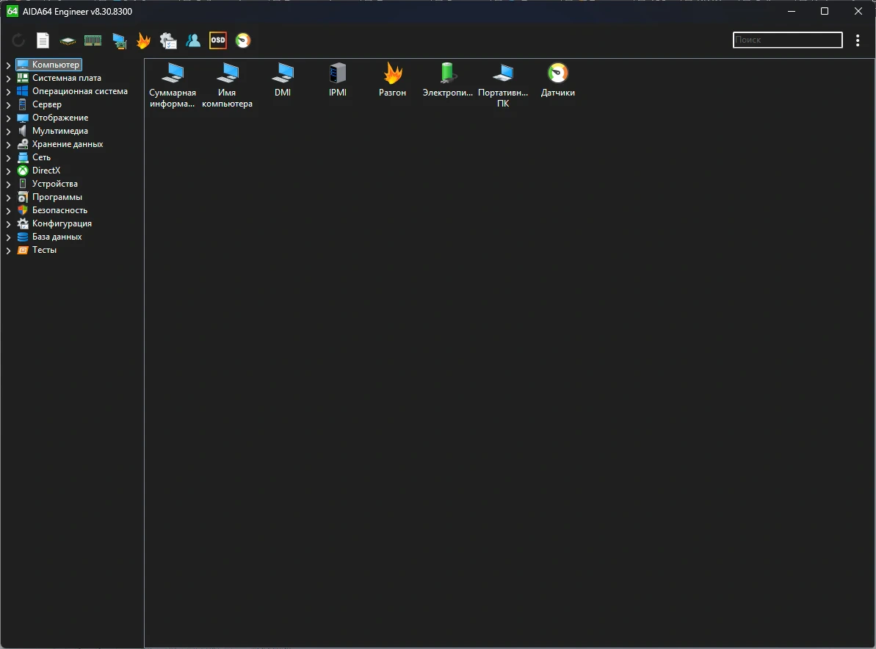Click the OSD panel toolbar icon
876x649 pixels.
tap(218, 40)
